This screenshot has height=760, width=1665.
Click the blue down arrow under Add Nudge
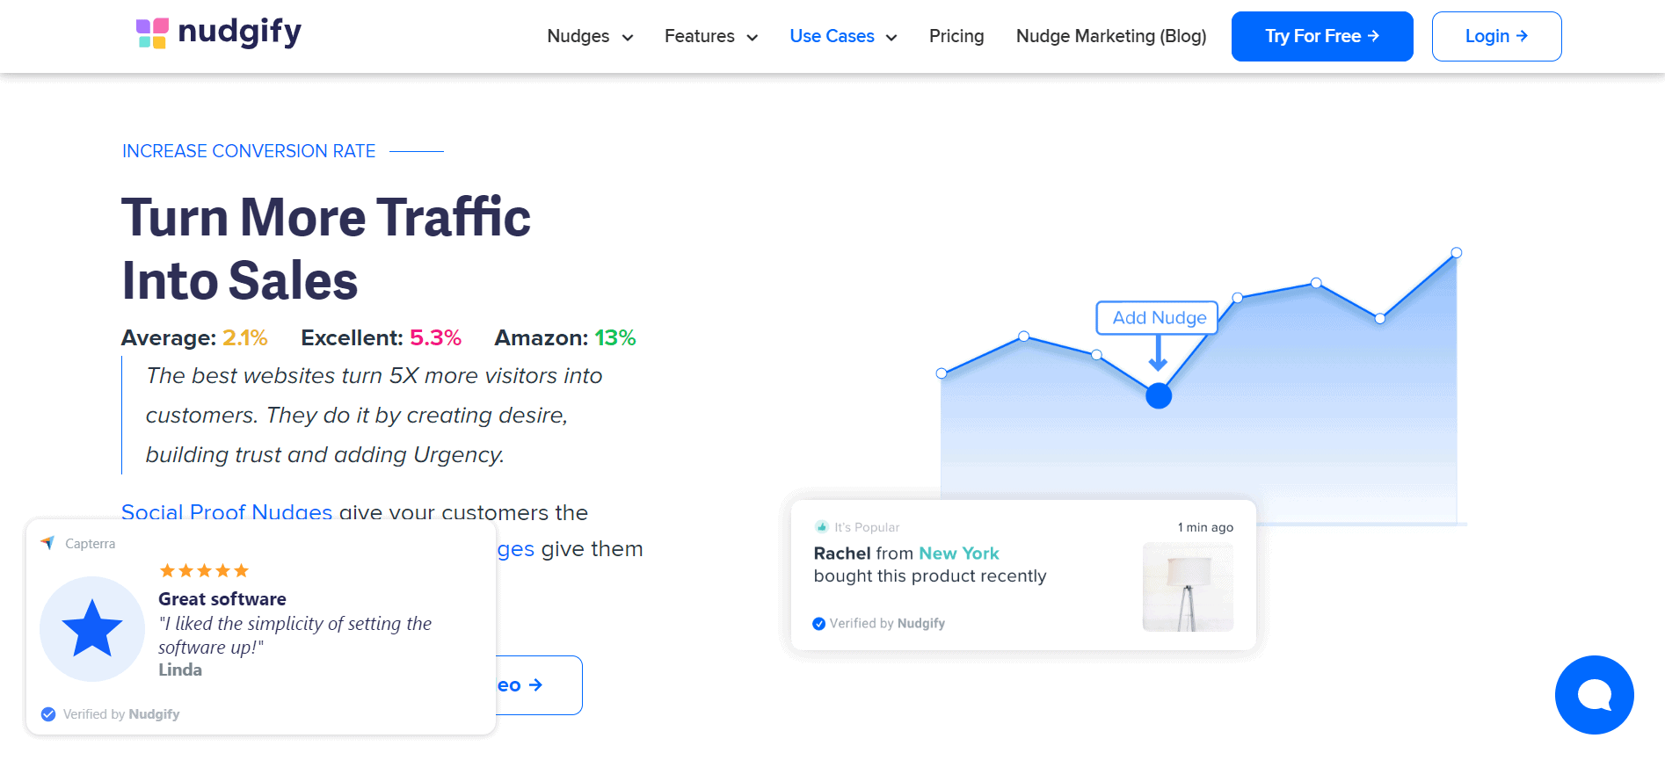point(1158,354)
